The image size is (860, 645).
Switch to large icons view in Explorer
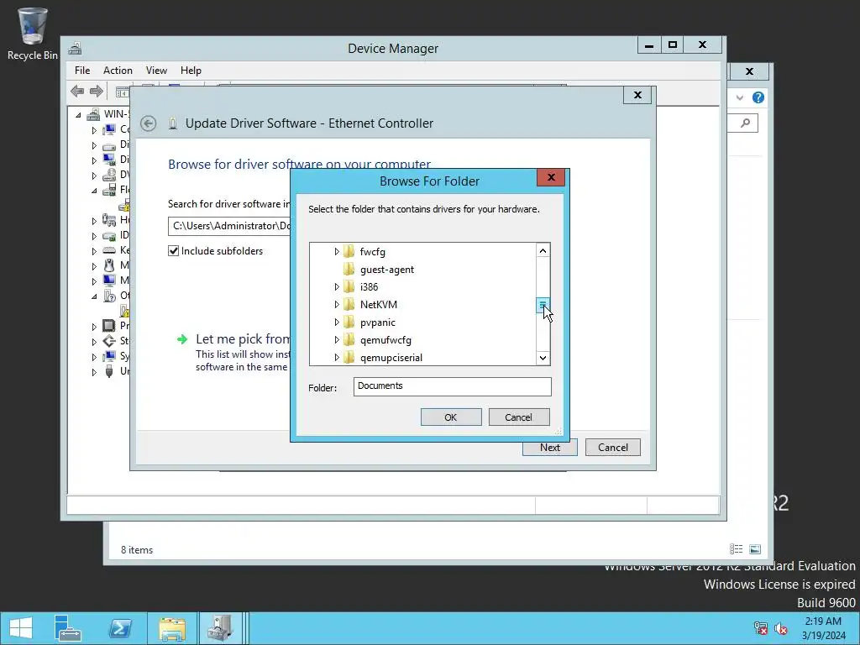755,549
